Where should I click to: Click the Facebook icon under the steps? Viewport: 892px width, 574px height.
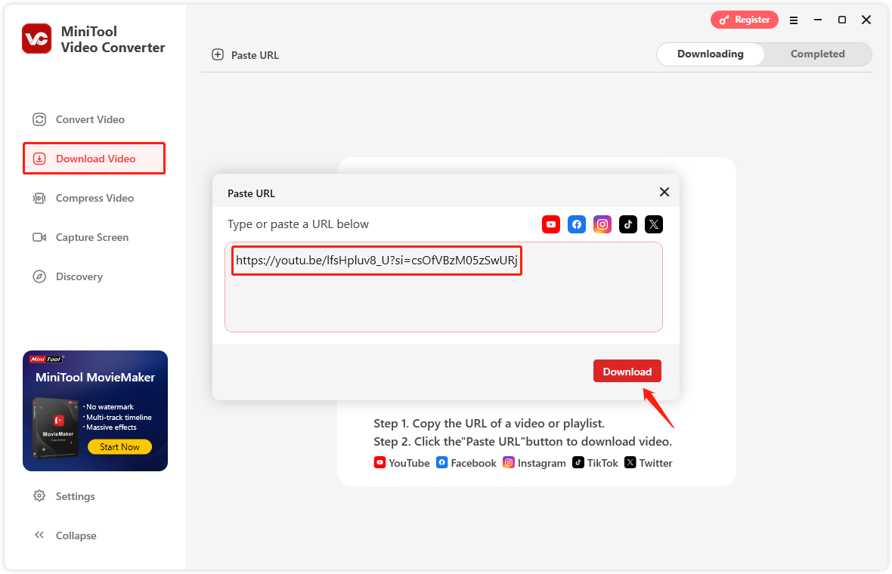pyautogui.click(x=441, y=462)
